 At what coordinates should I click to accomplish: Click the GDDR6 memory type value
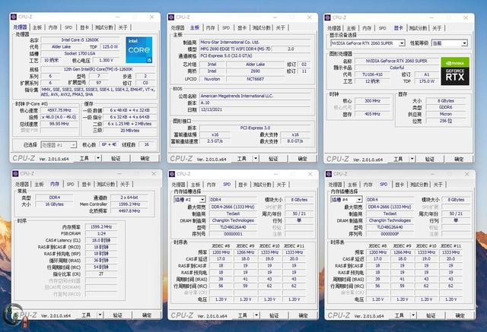coord(446,107)
